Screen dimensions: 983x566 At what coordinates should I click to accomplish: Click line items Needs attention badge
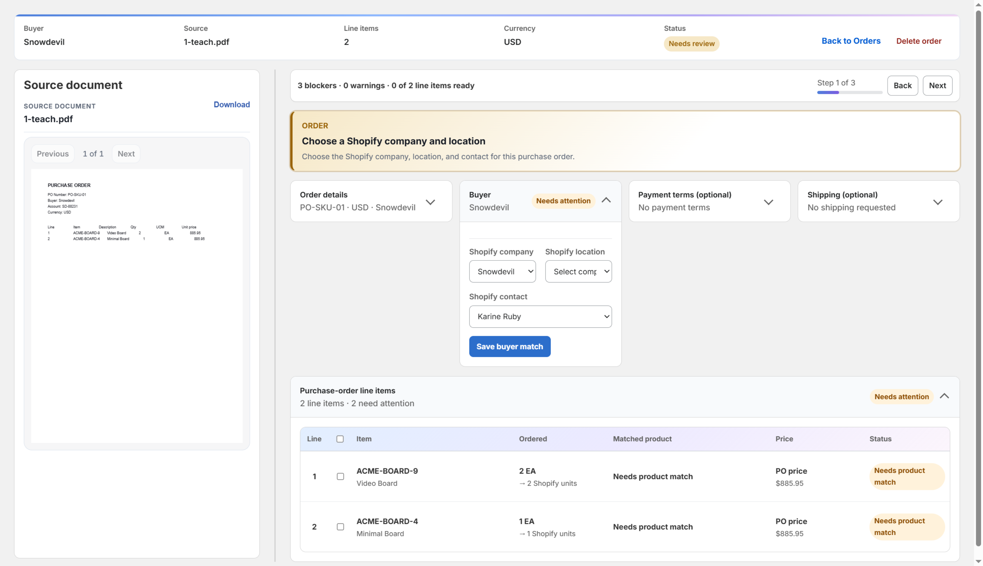tap(901, 397)
